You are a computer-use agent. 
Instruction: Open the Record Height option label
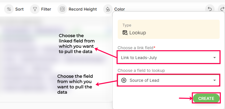pyautogui.click(x=83, y=9)
